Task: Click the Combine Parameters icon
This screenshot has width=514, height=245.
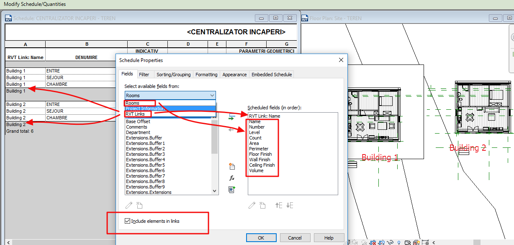Action: click(232, 190)
